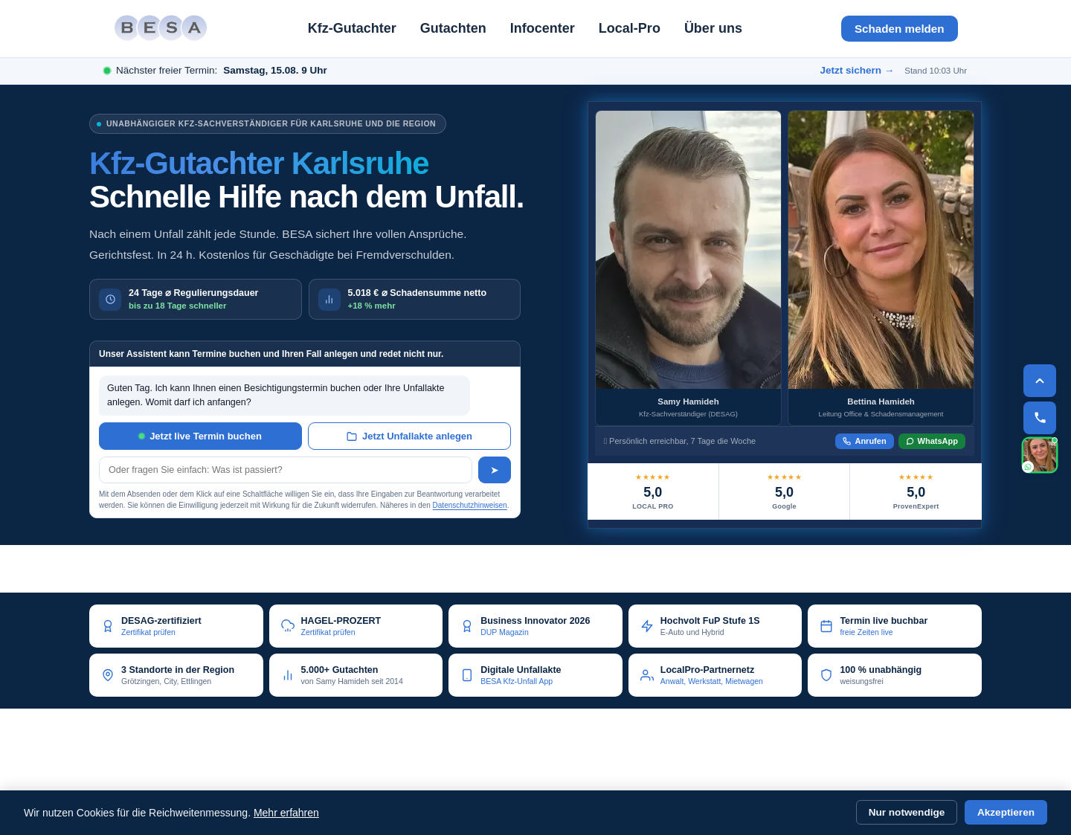Click Jetzt Unfallakte anlegen button
Image resolution: width=1071 pixels, height=835 pixels.
(x=409, y=436)
